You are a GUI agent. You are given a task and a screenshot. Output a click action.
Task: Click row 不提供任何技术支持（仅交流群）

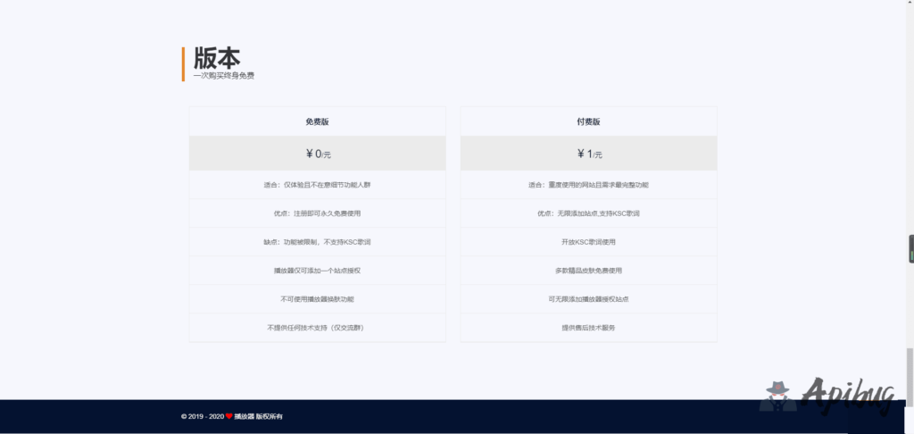pos(317,328)
